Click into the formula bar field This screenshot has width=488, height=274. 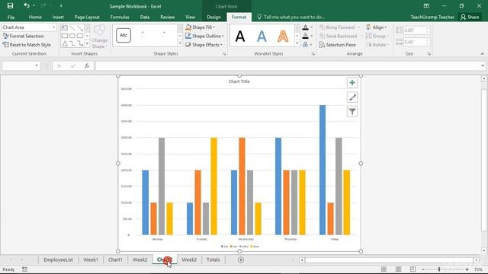(288, 65)
